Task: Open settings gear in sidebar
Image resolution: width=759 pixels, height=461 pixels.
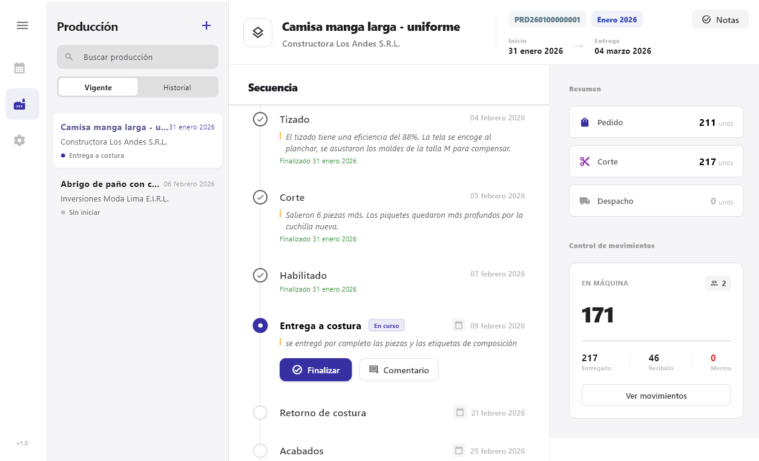Action: [19, 140]
